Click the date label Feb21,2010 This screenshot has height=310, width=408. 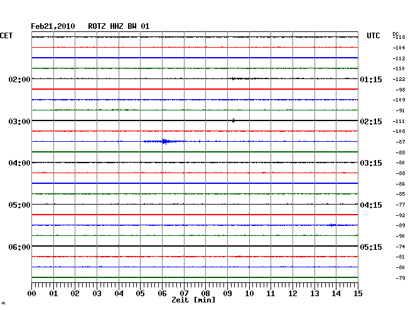click(53, 26)
